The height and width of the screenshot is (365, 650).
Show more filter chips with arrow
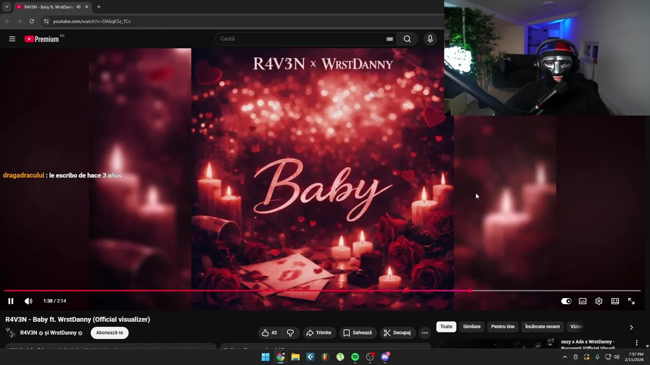(x=631, y=327)
